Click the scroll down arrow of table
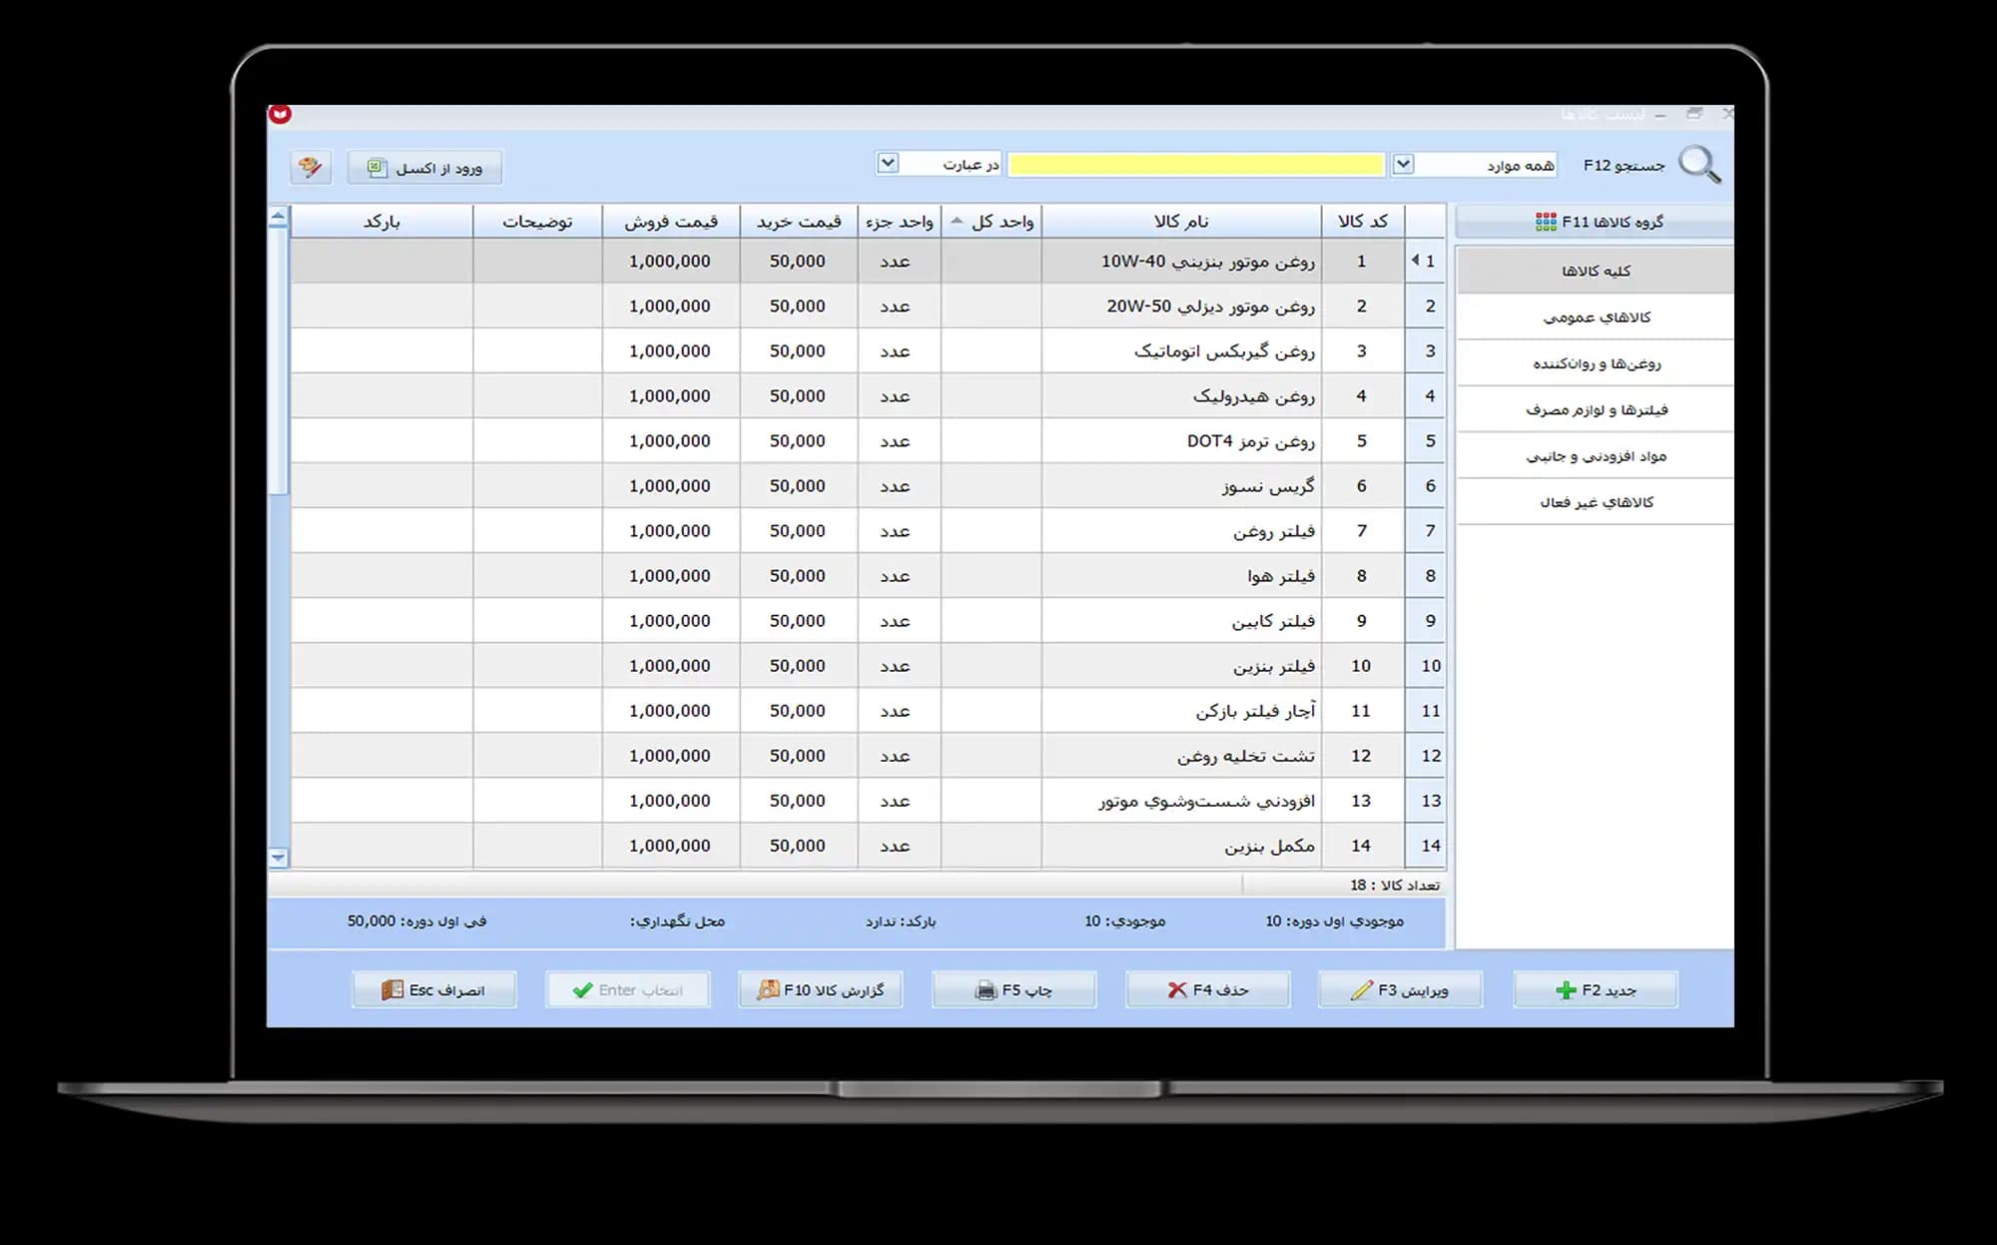The width and height of the screenshot is (1997, 1245). coord(279,857)
